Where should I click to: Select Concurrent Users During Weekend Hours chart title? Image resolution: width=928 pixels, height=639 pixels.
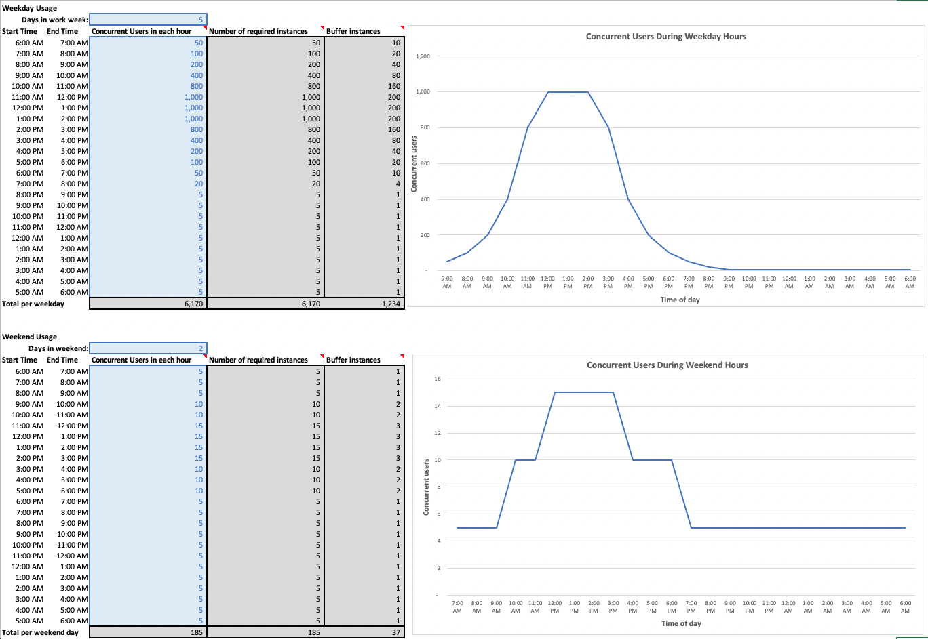pos(668,365)
